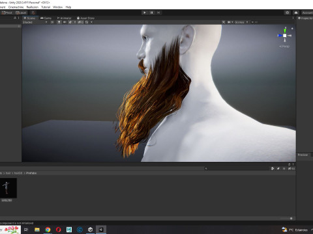
Task: Select the Prefabs breadcrumb folder
Action: [31, 173]
